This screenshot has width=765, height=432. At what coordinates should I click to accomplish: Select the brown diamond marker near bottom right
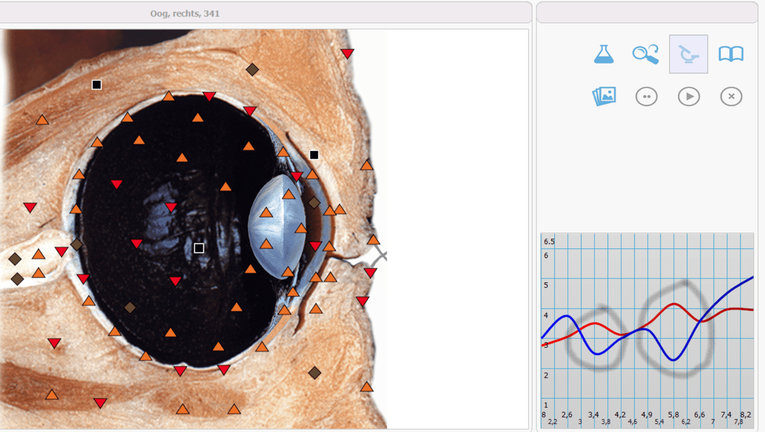[x=314, y=372]
